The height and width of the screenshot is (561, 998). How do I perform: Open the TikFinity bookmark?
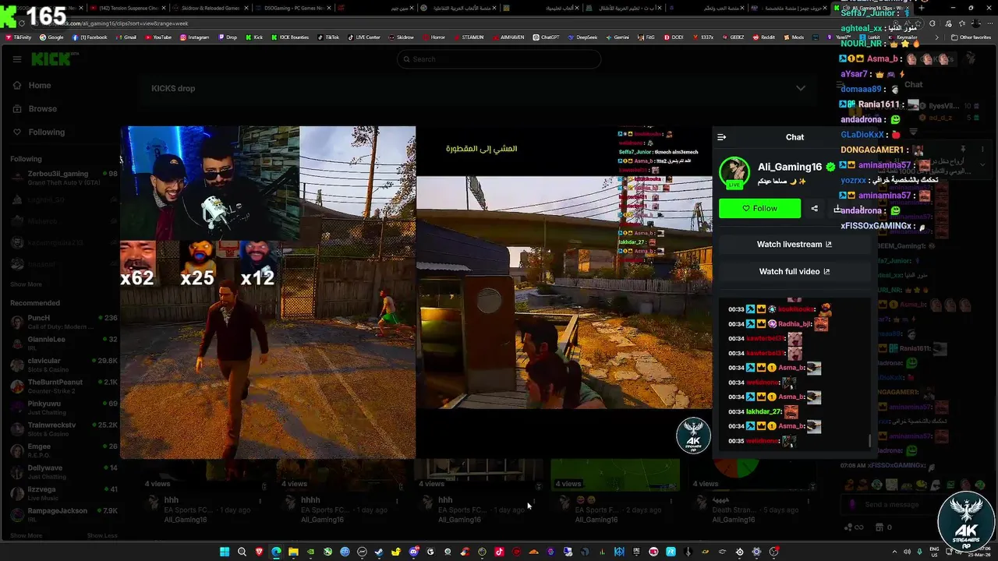click(x=18, y=37)
